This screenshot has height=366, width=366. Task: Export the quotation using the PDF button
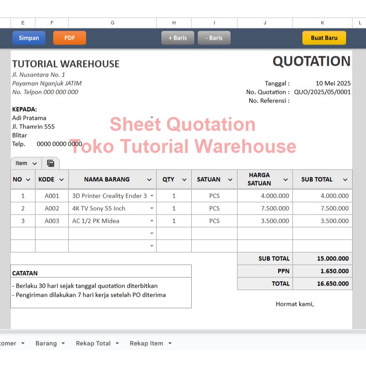click(x=69, y=38)
